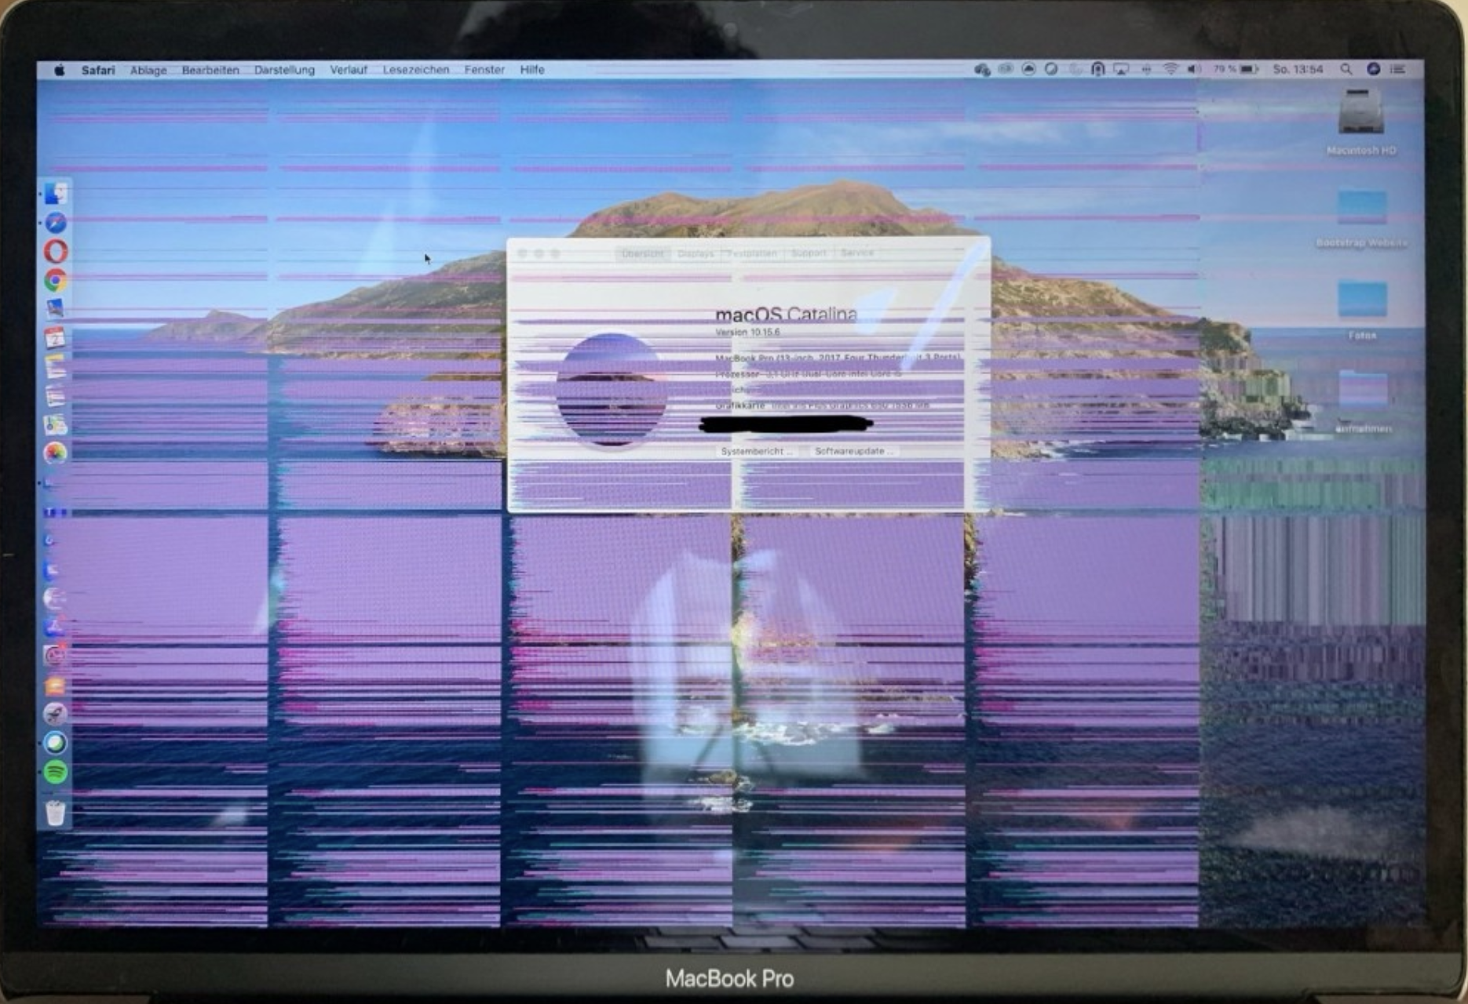Open the Verlauf menu

click(349, 70)
